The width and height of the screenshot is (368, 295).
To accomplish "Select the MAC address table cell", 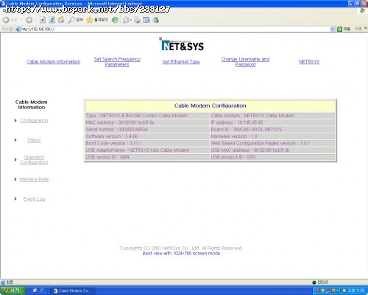I will pyautogui.click(x=147, y=122).
